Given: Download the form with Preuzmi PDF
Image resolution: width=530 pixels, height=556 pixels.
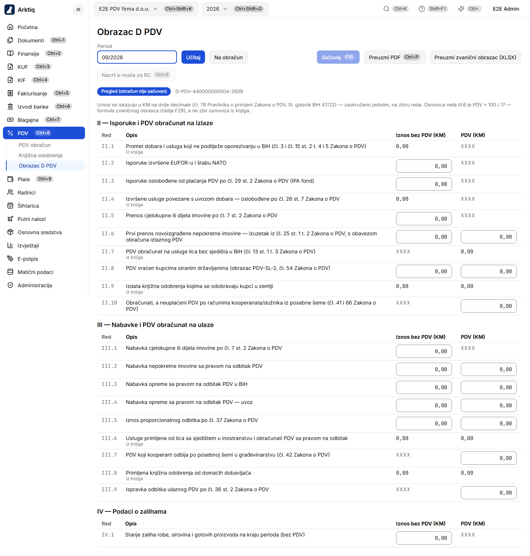Looking at the screenshot, I should point(395,57).
